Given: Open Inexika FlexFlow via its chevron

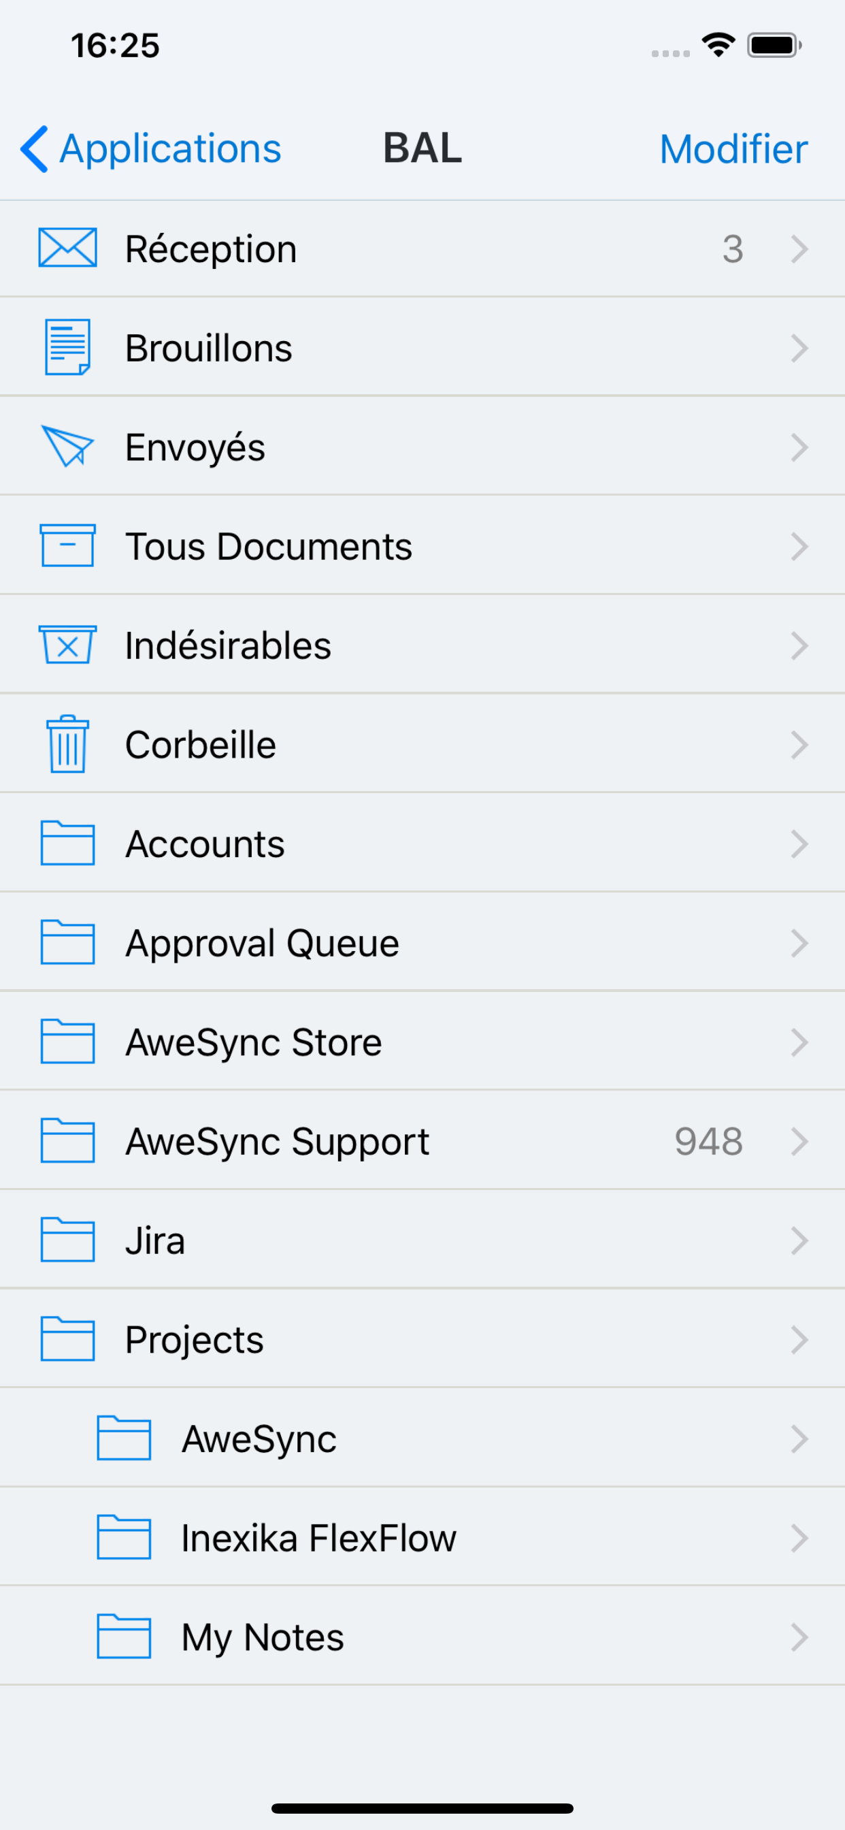Looking at the screenshot, I should click(x=799, y=1538).
